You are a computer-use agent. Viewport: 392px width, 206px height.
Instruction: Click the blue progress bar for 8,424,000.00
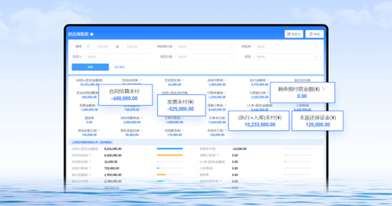pos(169,149)
